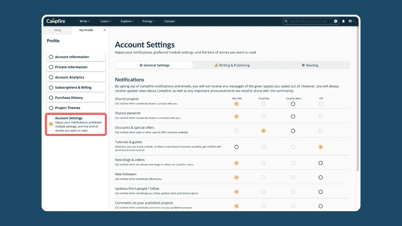
Task: Collapse the sidebar with the double chevron
Action: pos(105,30)
